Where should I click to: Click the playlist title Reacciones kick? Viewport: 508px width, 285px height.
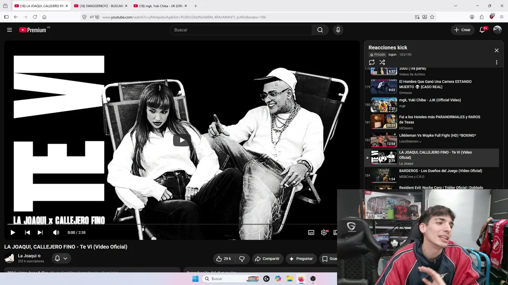tap(388, 47)
